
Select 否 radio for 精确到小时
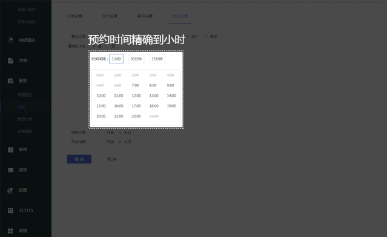click(x=108, y=46)
